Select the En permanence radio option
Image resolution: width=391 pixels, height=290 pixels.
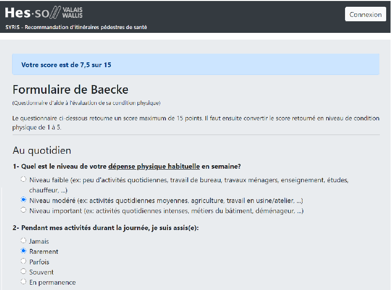23,281
